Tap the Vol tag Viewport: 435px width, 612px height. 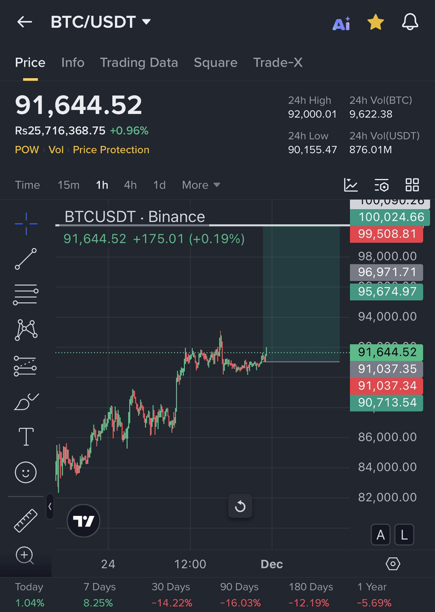pyautogui.click(x=56, y=150)
